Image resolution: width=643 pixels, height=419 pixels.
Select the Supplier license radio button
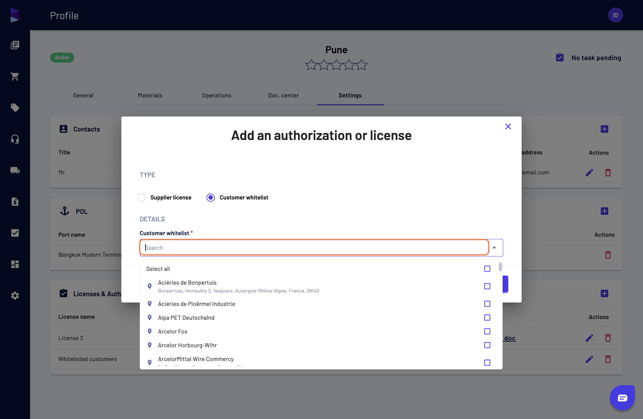pyautogui.click(x=141, y=198)
